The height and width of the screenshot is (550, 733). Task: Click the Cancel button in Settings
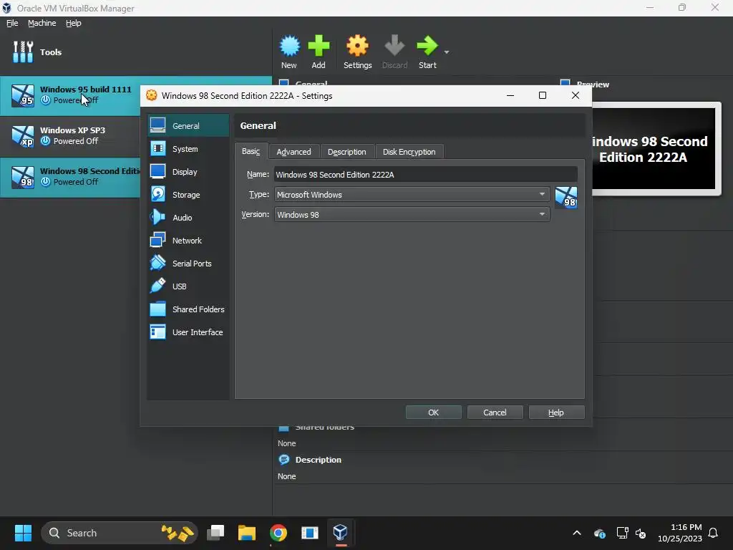coord(495,412)
